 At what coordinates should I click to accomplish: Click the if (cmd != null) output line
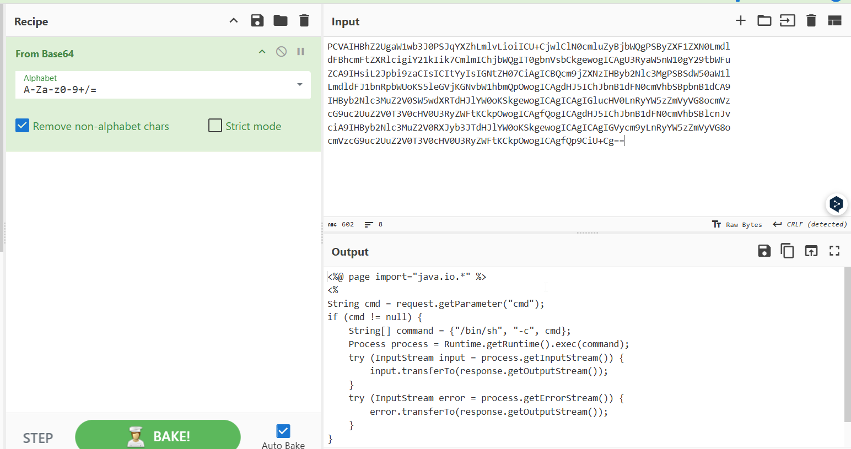(x=375, y=317)
